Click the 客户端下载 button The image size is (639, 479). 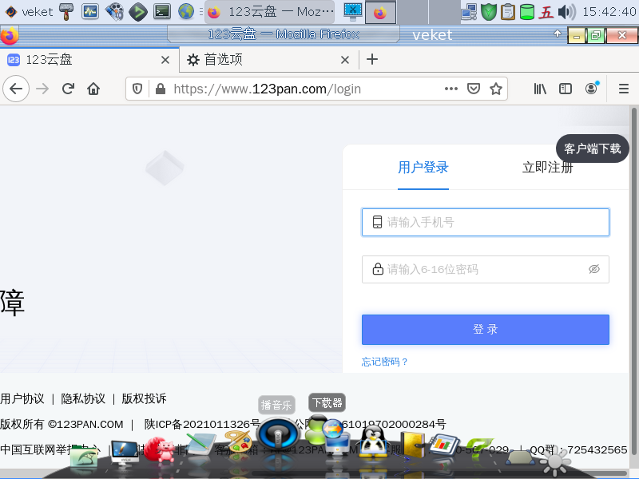pos(593,148)
